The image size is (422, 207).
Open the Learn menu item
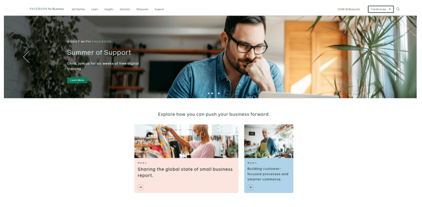tap(94, 9)
